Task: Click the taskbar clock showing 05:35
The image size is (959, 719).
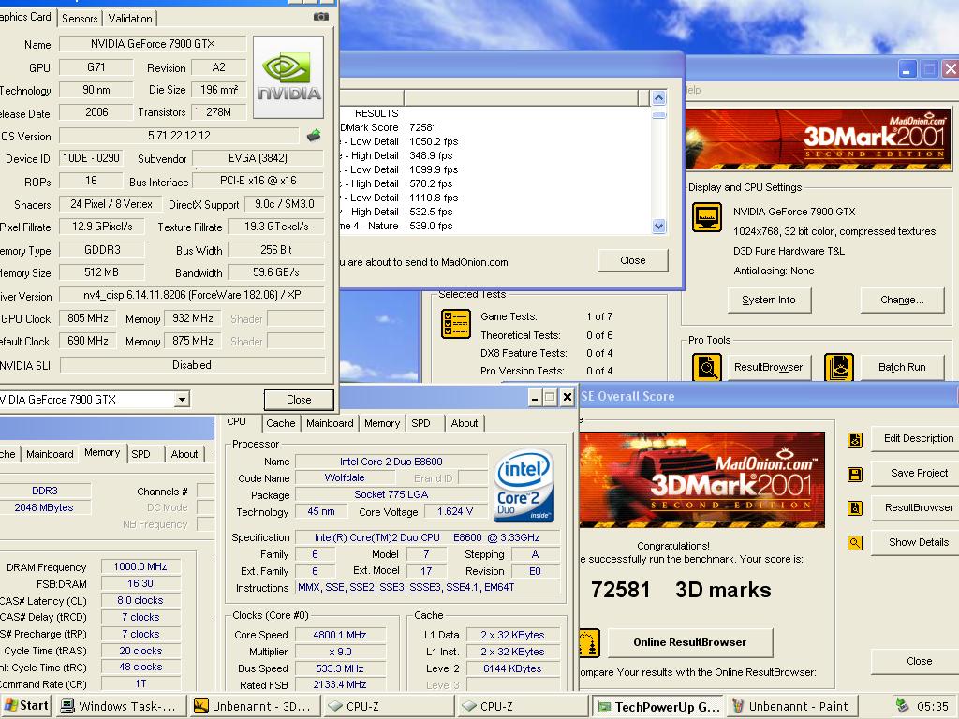Action: click(932, 706)
